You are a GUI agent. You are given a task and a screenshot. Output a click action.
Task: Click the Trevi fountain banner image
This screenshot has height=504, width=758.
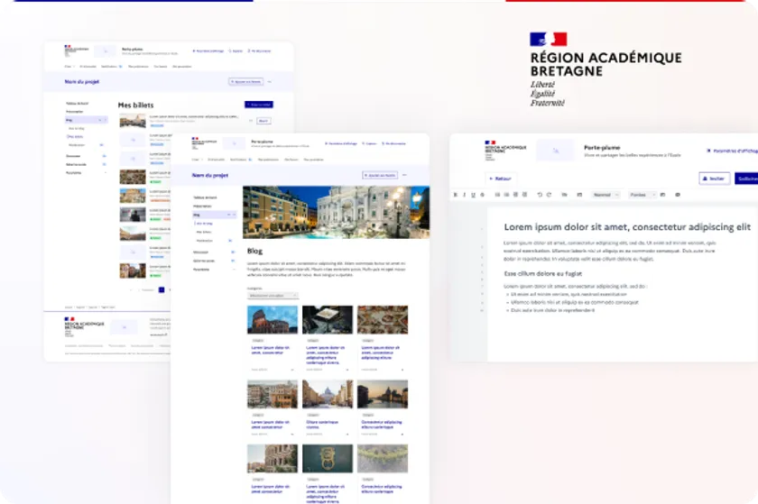[336, 212]
